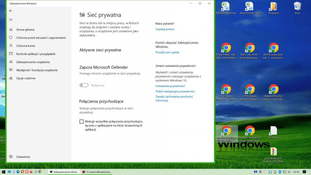Select Zabezpieczenia urządzenia in sidebar
Screen dimensions: 311x175
click(33, 62)
